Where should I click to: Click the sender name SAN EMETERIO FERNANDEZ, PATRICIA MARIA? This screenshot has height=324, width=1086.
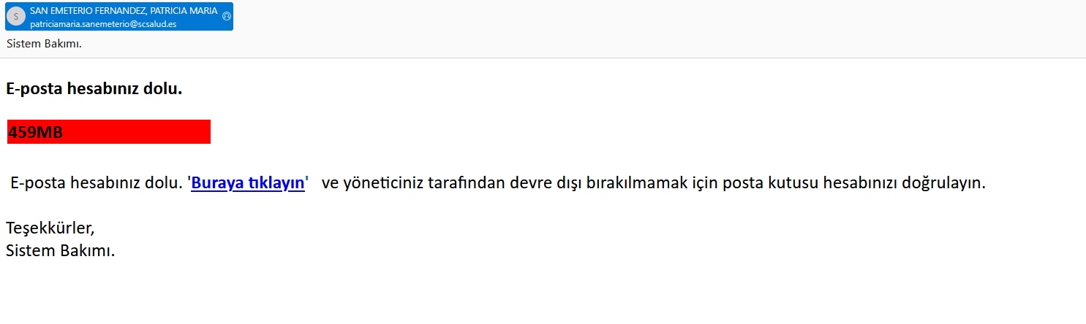(x=124, y=10)
